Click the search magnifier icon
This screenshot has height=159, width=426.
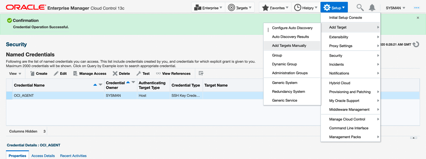click(x=360, y=8)
